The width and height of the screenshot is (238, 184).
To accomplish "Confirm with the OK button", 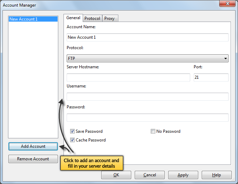I will click(116, 175).
